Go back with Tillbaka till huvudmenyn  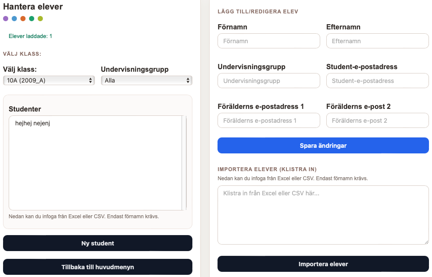click(x=97, y=267)
